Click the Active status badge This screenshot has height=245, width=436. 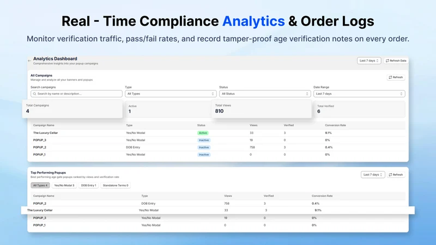(x=203, y=133)
